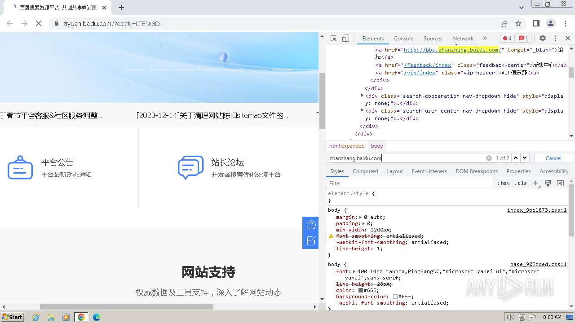Open a new tab with the plus button
The width and height of the screenshot is (575, 323).
[x=121, y=7]
